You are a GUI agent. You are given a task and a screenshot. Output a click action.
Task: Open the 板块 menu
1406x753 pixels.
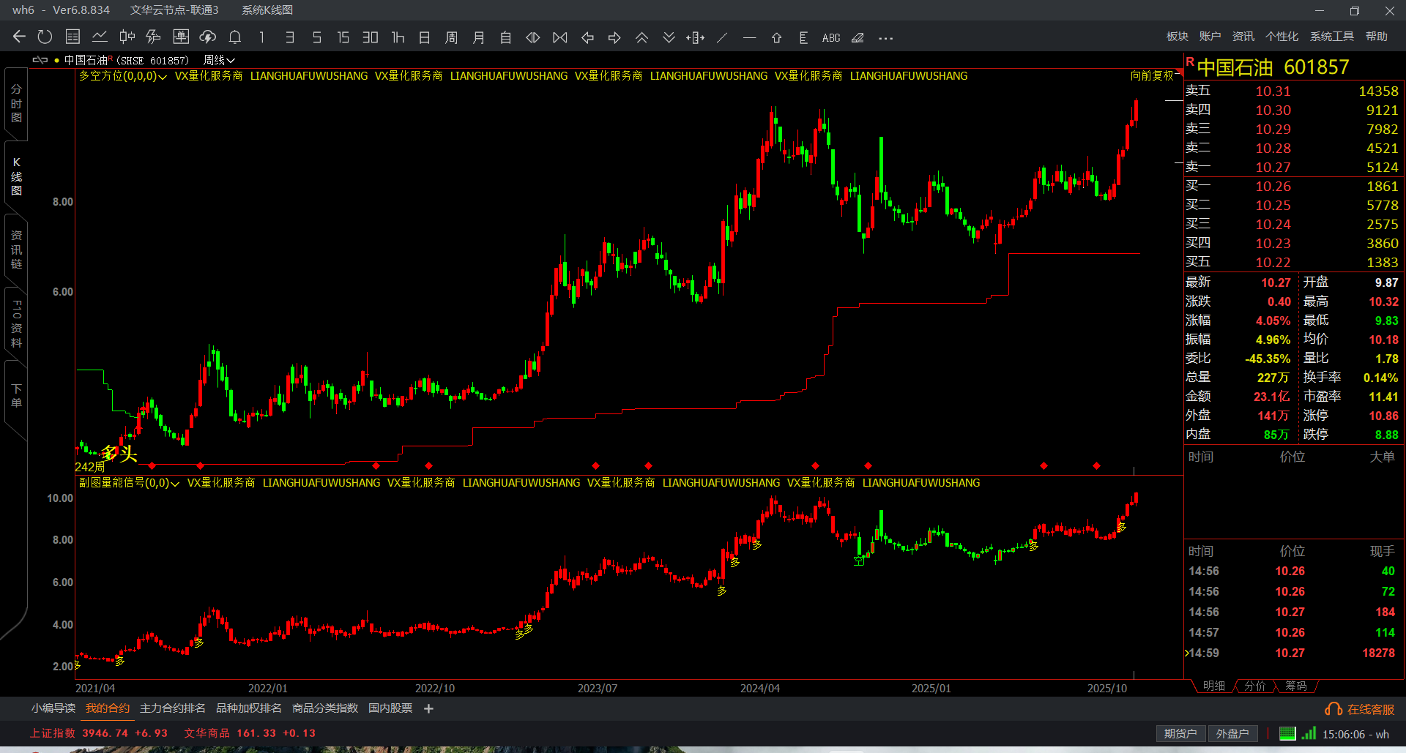coord(1178,37)
